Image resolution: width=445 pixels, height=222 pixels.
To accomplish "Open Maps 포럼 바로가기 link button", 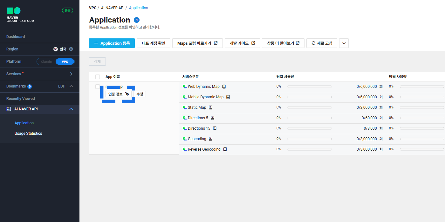I will [x=197, y=43].
